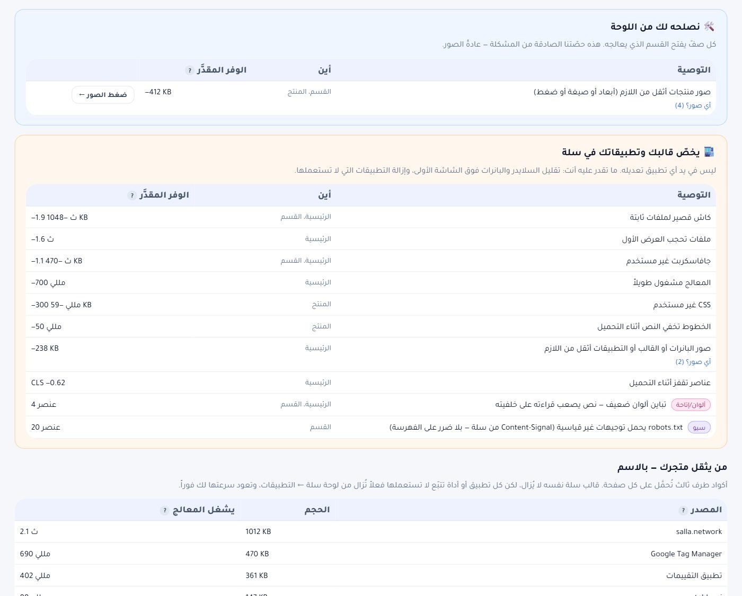Select the ألوان/إتاحة tag badge
742x596 pixels.
(691, 405)
